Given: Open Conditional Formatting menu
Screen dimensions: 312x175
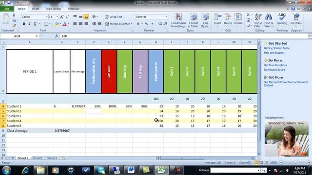Looking at the screenshot, I should 178,20.
